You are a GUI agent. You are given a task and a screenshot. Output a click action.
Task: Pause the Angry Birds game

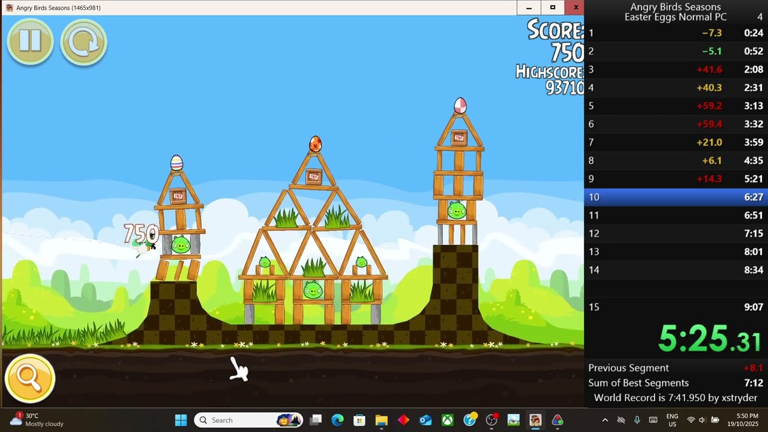(x=30, y=41)
